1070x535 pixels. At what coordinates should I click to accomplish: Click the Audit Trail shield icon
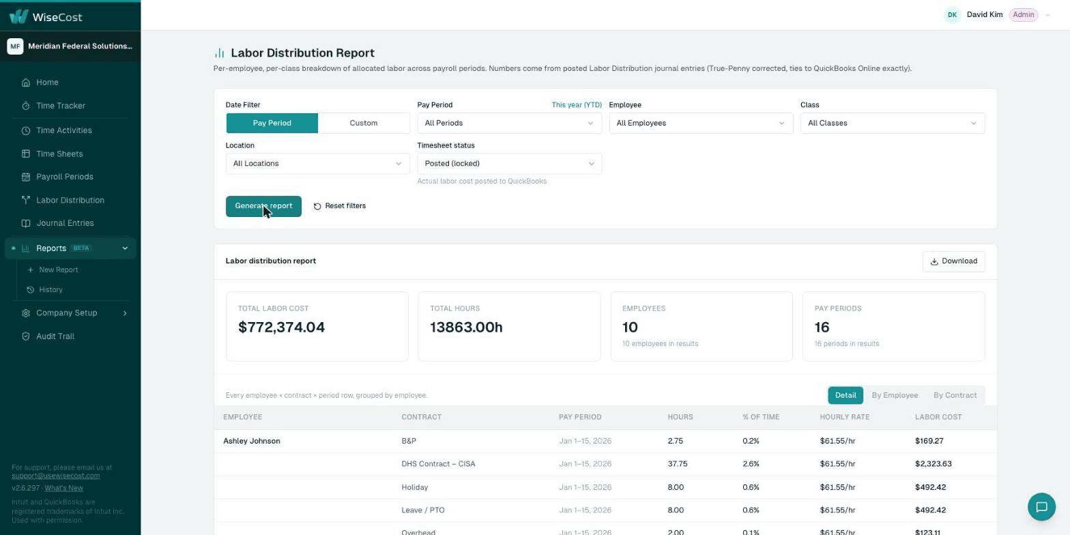click(x=26, y=336)
